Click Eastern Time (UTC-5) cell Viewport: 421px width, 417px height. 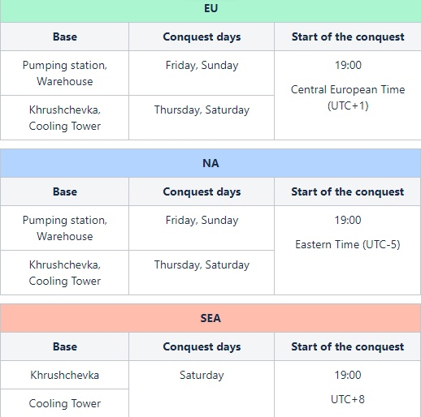[x=348, y=250]
